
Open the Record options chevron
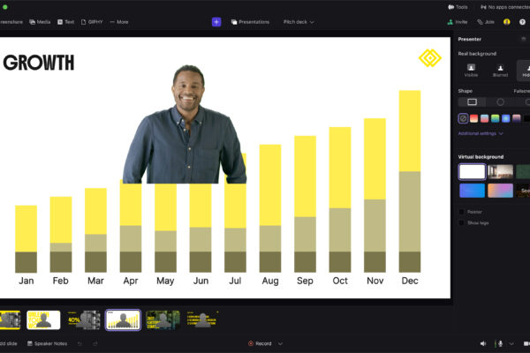(x=280, y=343)
